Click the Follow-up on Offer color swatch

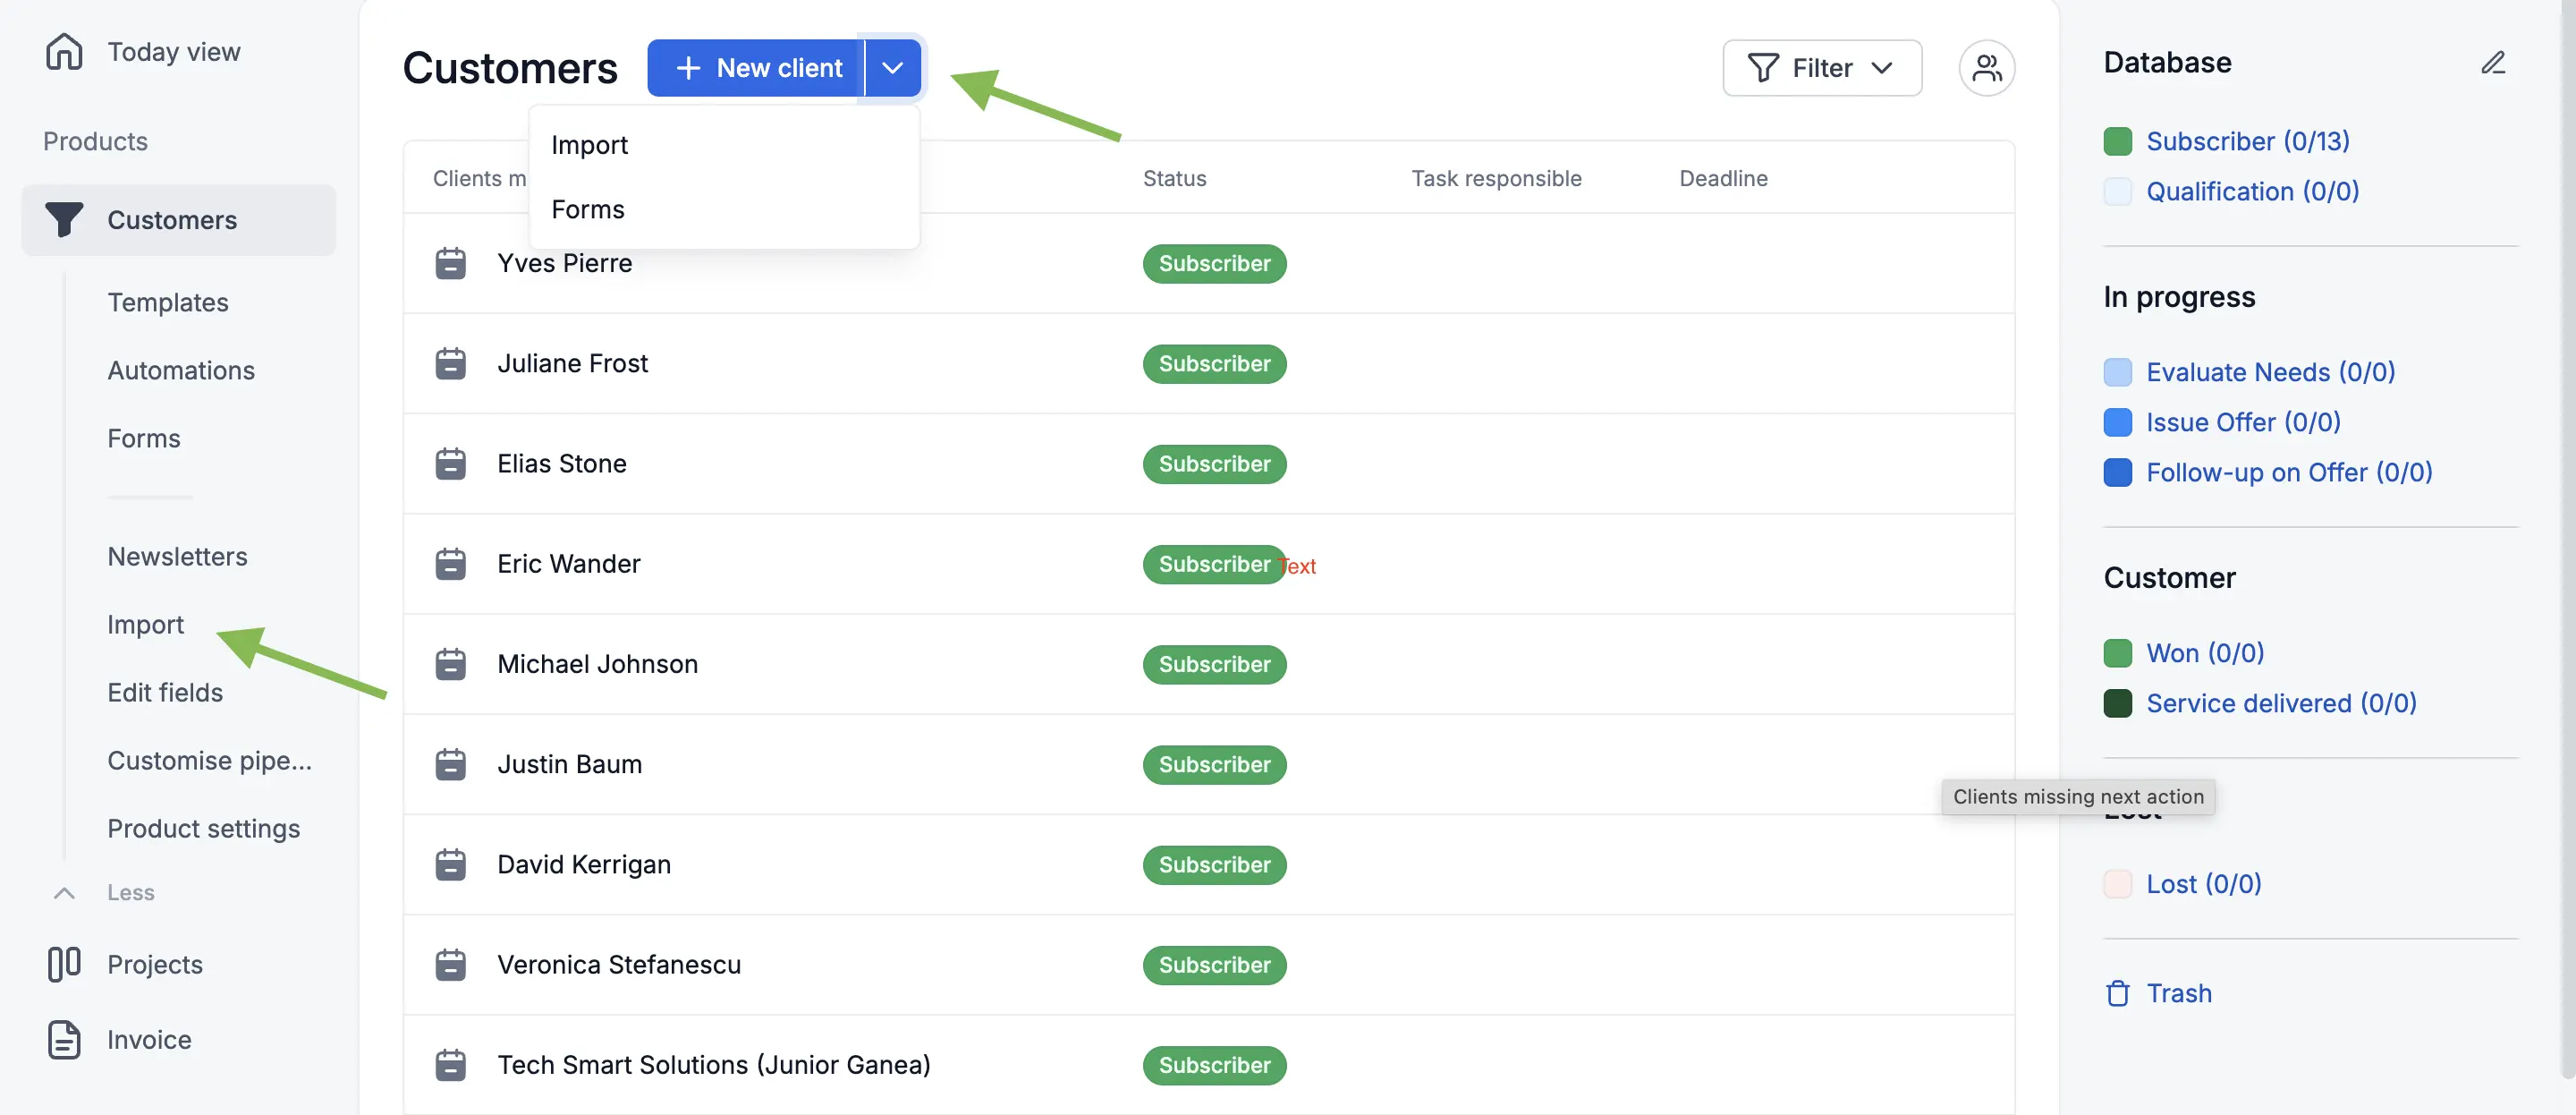click(2117, 472)
